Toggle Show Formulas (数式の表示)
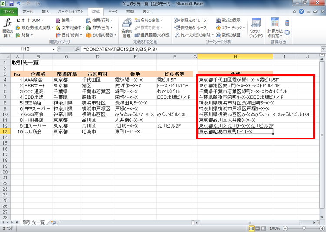 tap(228, 20)
